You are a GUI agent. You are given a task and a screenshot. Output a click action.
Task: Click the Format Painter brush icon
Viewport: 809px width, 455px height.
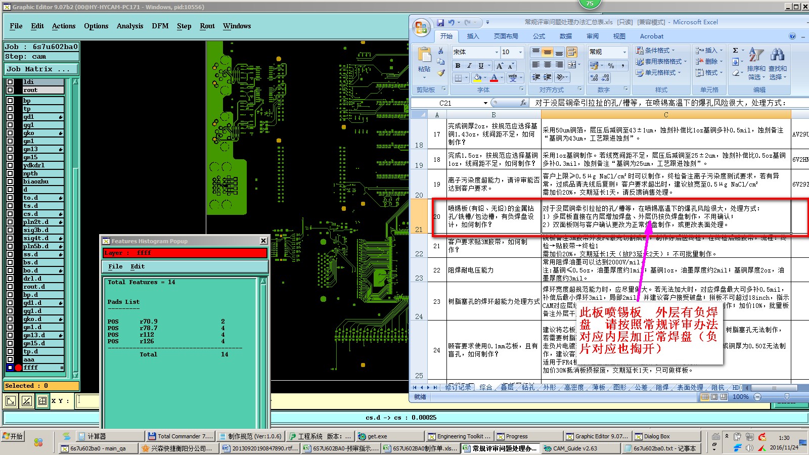coord(441,73)
